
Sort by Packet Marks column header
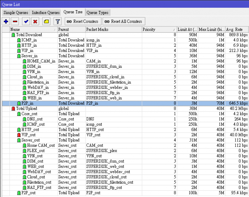(114, 30)
